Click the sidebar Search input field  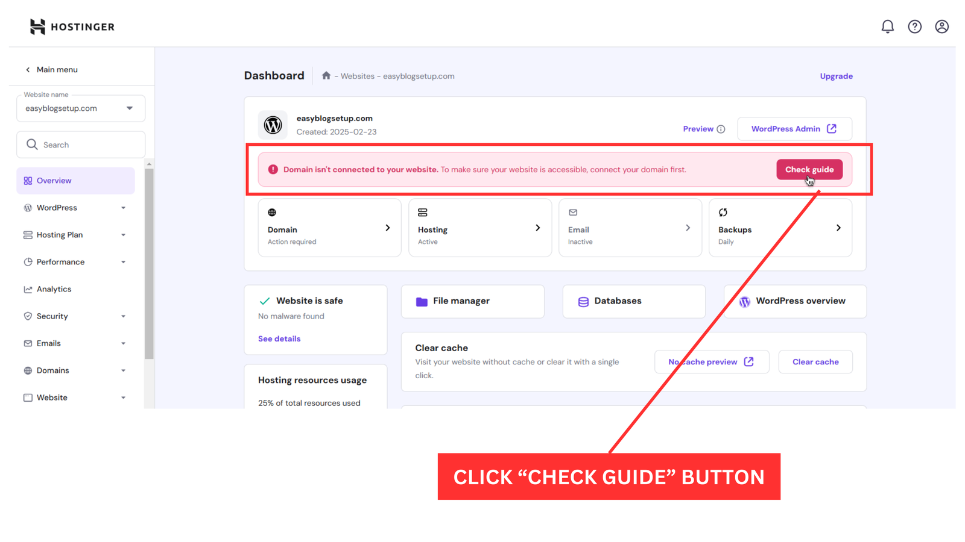tap(81, 145)
